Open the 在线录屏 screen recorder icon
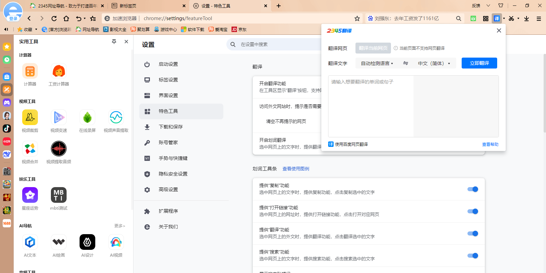The image size is (546, 273). pos(87,118)
